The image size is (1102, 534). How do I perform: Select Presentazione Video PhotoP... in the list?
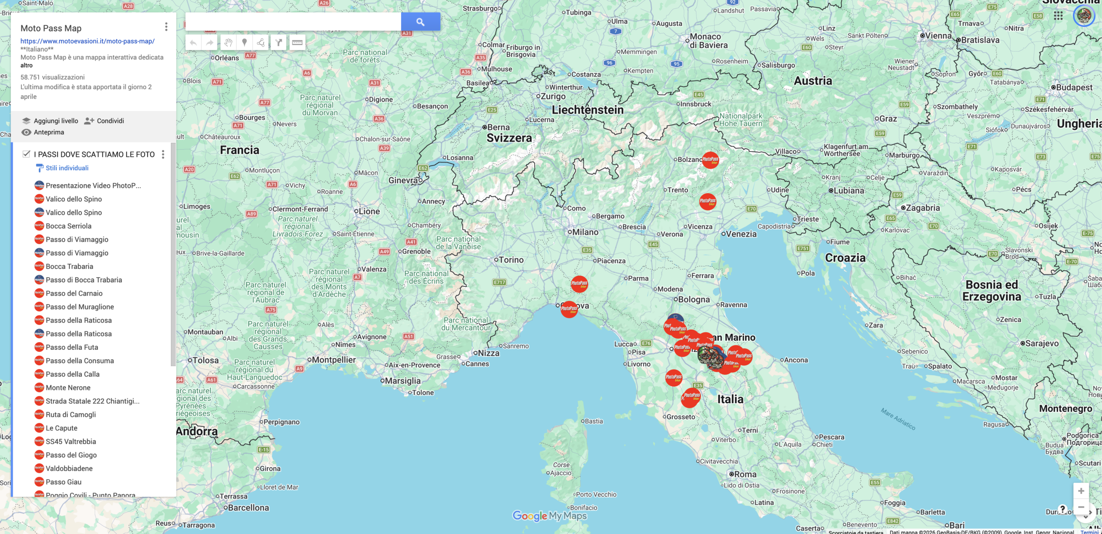pyautogui.click(x=93, y=185)
